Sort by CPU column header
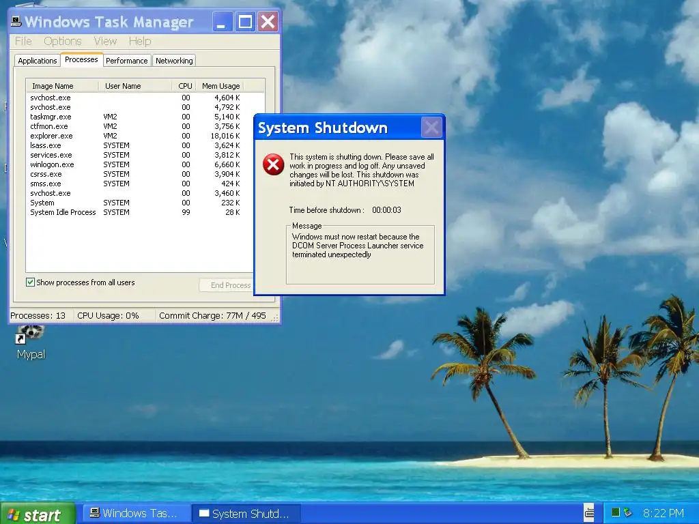Screen dimensions: 699x524 (184, 86)
